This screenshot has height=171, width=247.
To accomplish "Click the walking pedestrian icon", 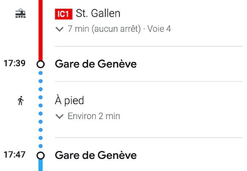I will tap(21, 101).
